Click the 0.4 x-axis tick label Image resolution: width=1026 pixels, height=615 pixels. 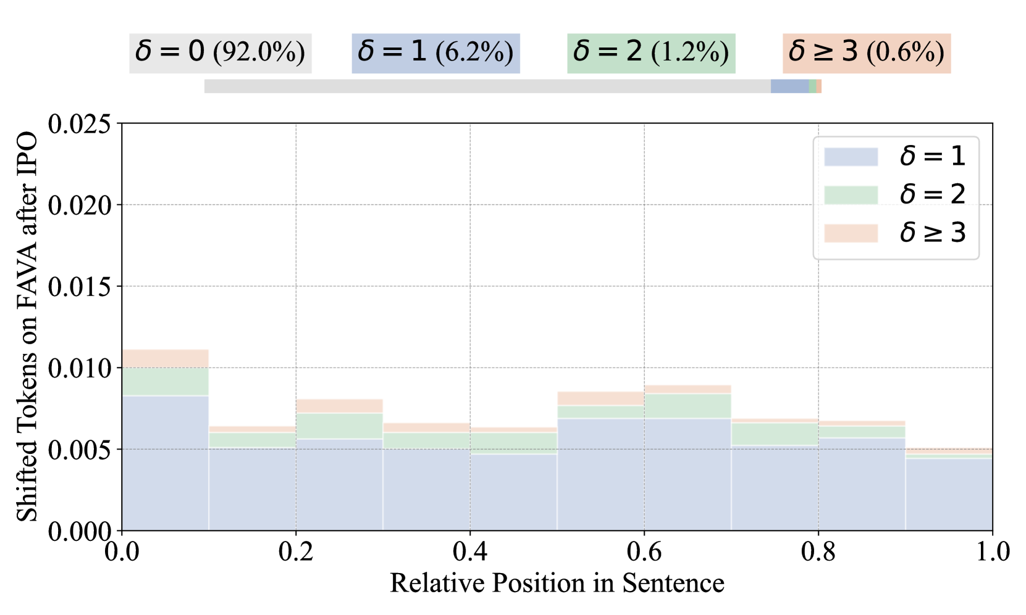[469, 551]
